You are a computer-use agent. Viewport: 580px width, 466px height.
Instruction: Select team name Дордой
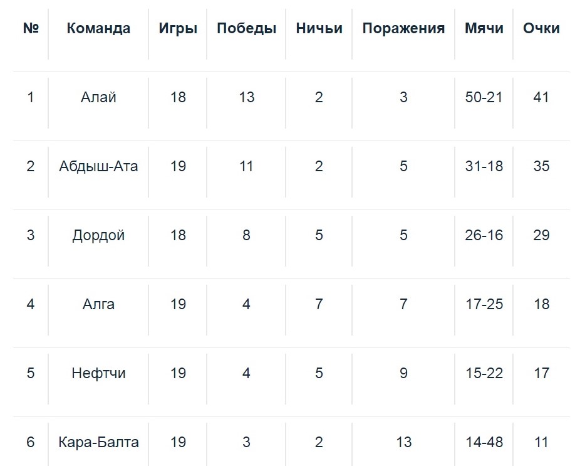pyautogui.click(x=98, y=235)
